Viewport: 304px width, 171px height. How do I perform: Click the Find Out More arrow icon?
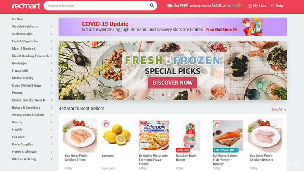234,30
